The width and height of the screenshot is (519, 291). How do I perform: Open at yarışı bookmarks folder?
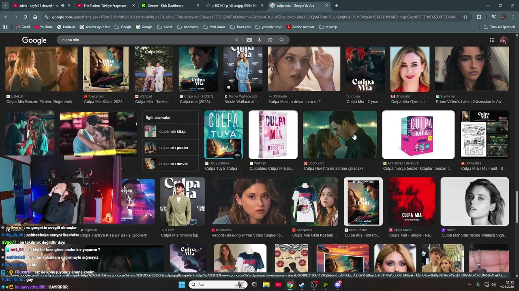click(328, 27)
